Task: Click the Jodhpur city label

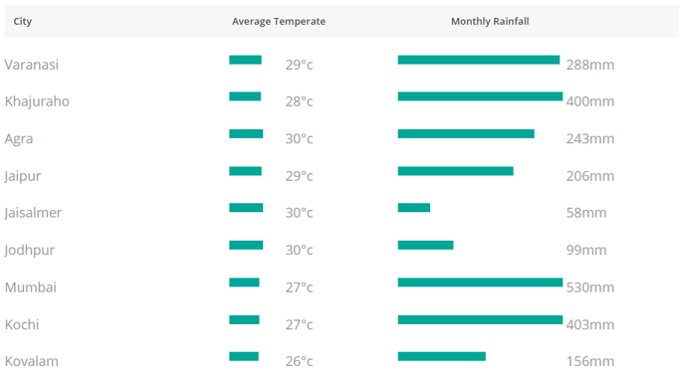Action: (x=30, y=250)
